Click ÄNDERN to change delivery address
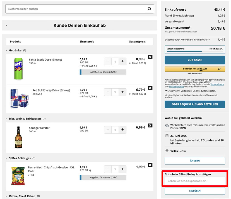Viewport: 231px width, 199px height. [x=195, y=161]
